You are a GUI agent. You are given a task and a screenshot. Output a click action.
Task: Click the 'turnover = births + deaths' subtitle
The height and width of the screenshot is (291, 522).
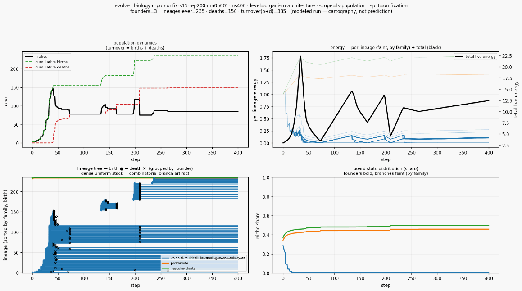click(135, 48)
